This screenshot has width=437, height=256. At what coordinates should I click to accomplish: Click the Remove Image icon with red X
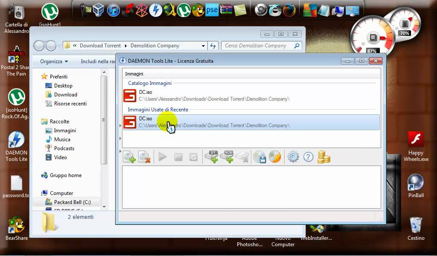[x=144, y=157]
